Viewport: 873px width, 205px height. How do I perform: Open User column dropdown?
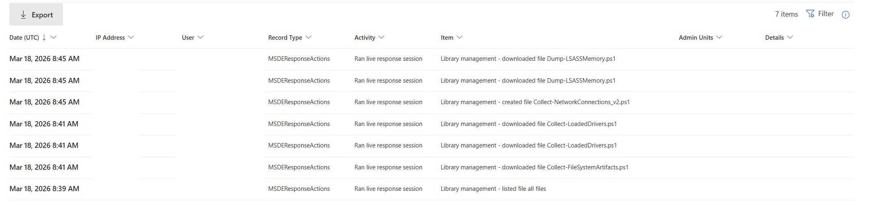[x=200, y=37]
